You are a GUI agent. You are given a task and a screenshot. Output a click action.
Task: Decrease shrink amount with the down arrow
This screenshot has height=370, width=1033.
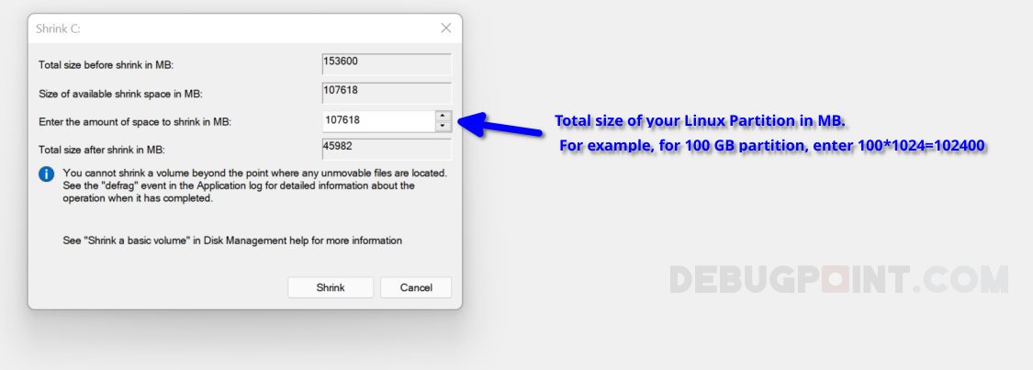(443, 126)
